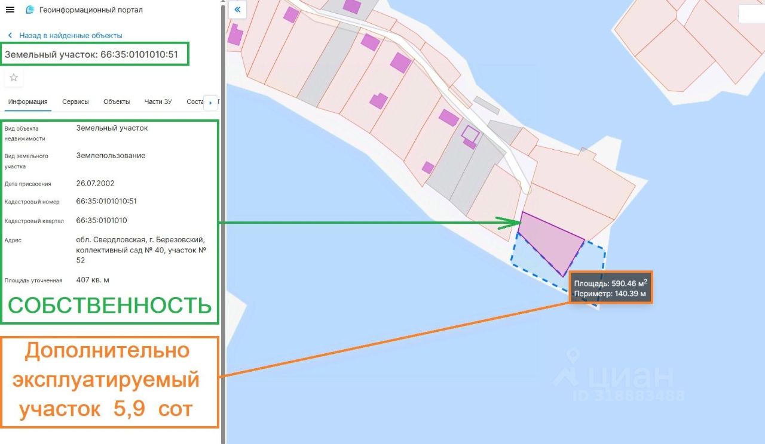Collapse the side panel with double chevron
765x444 pixels.
click(x=237, y=10)
